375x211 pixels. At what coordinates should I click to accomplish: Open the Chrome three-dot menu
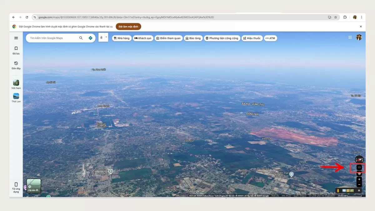[x=362, y=17]
